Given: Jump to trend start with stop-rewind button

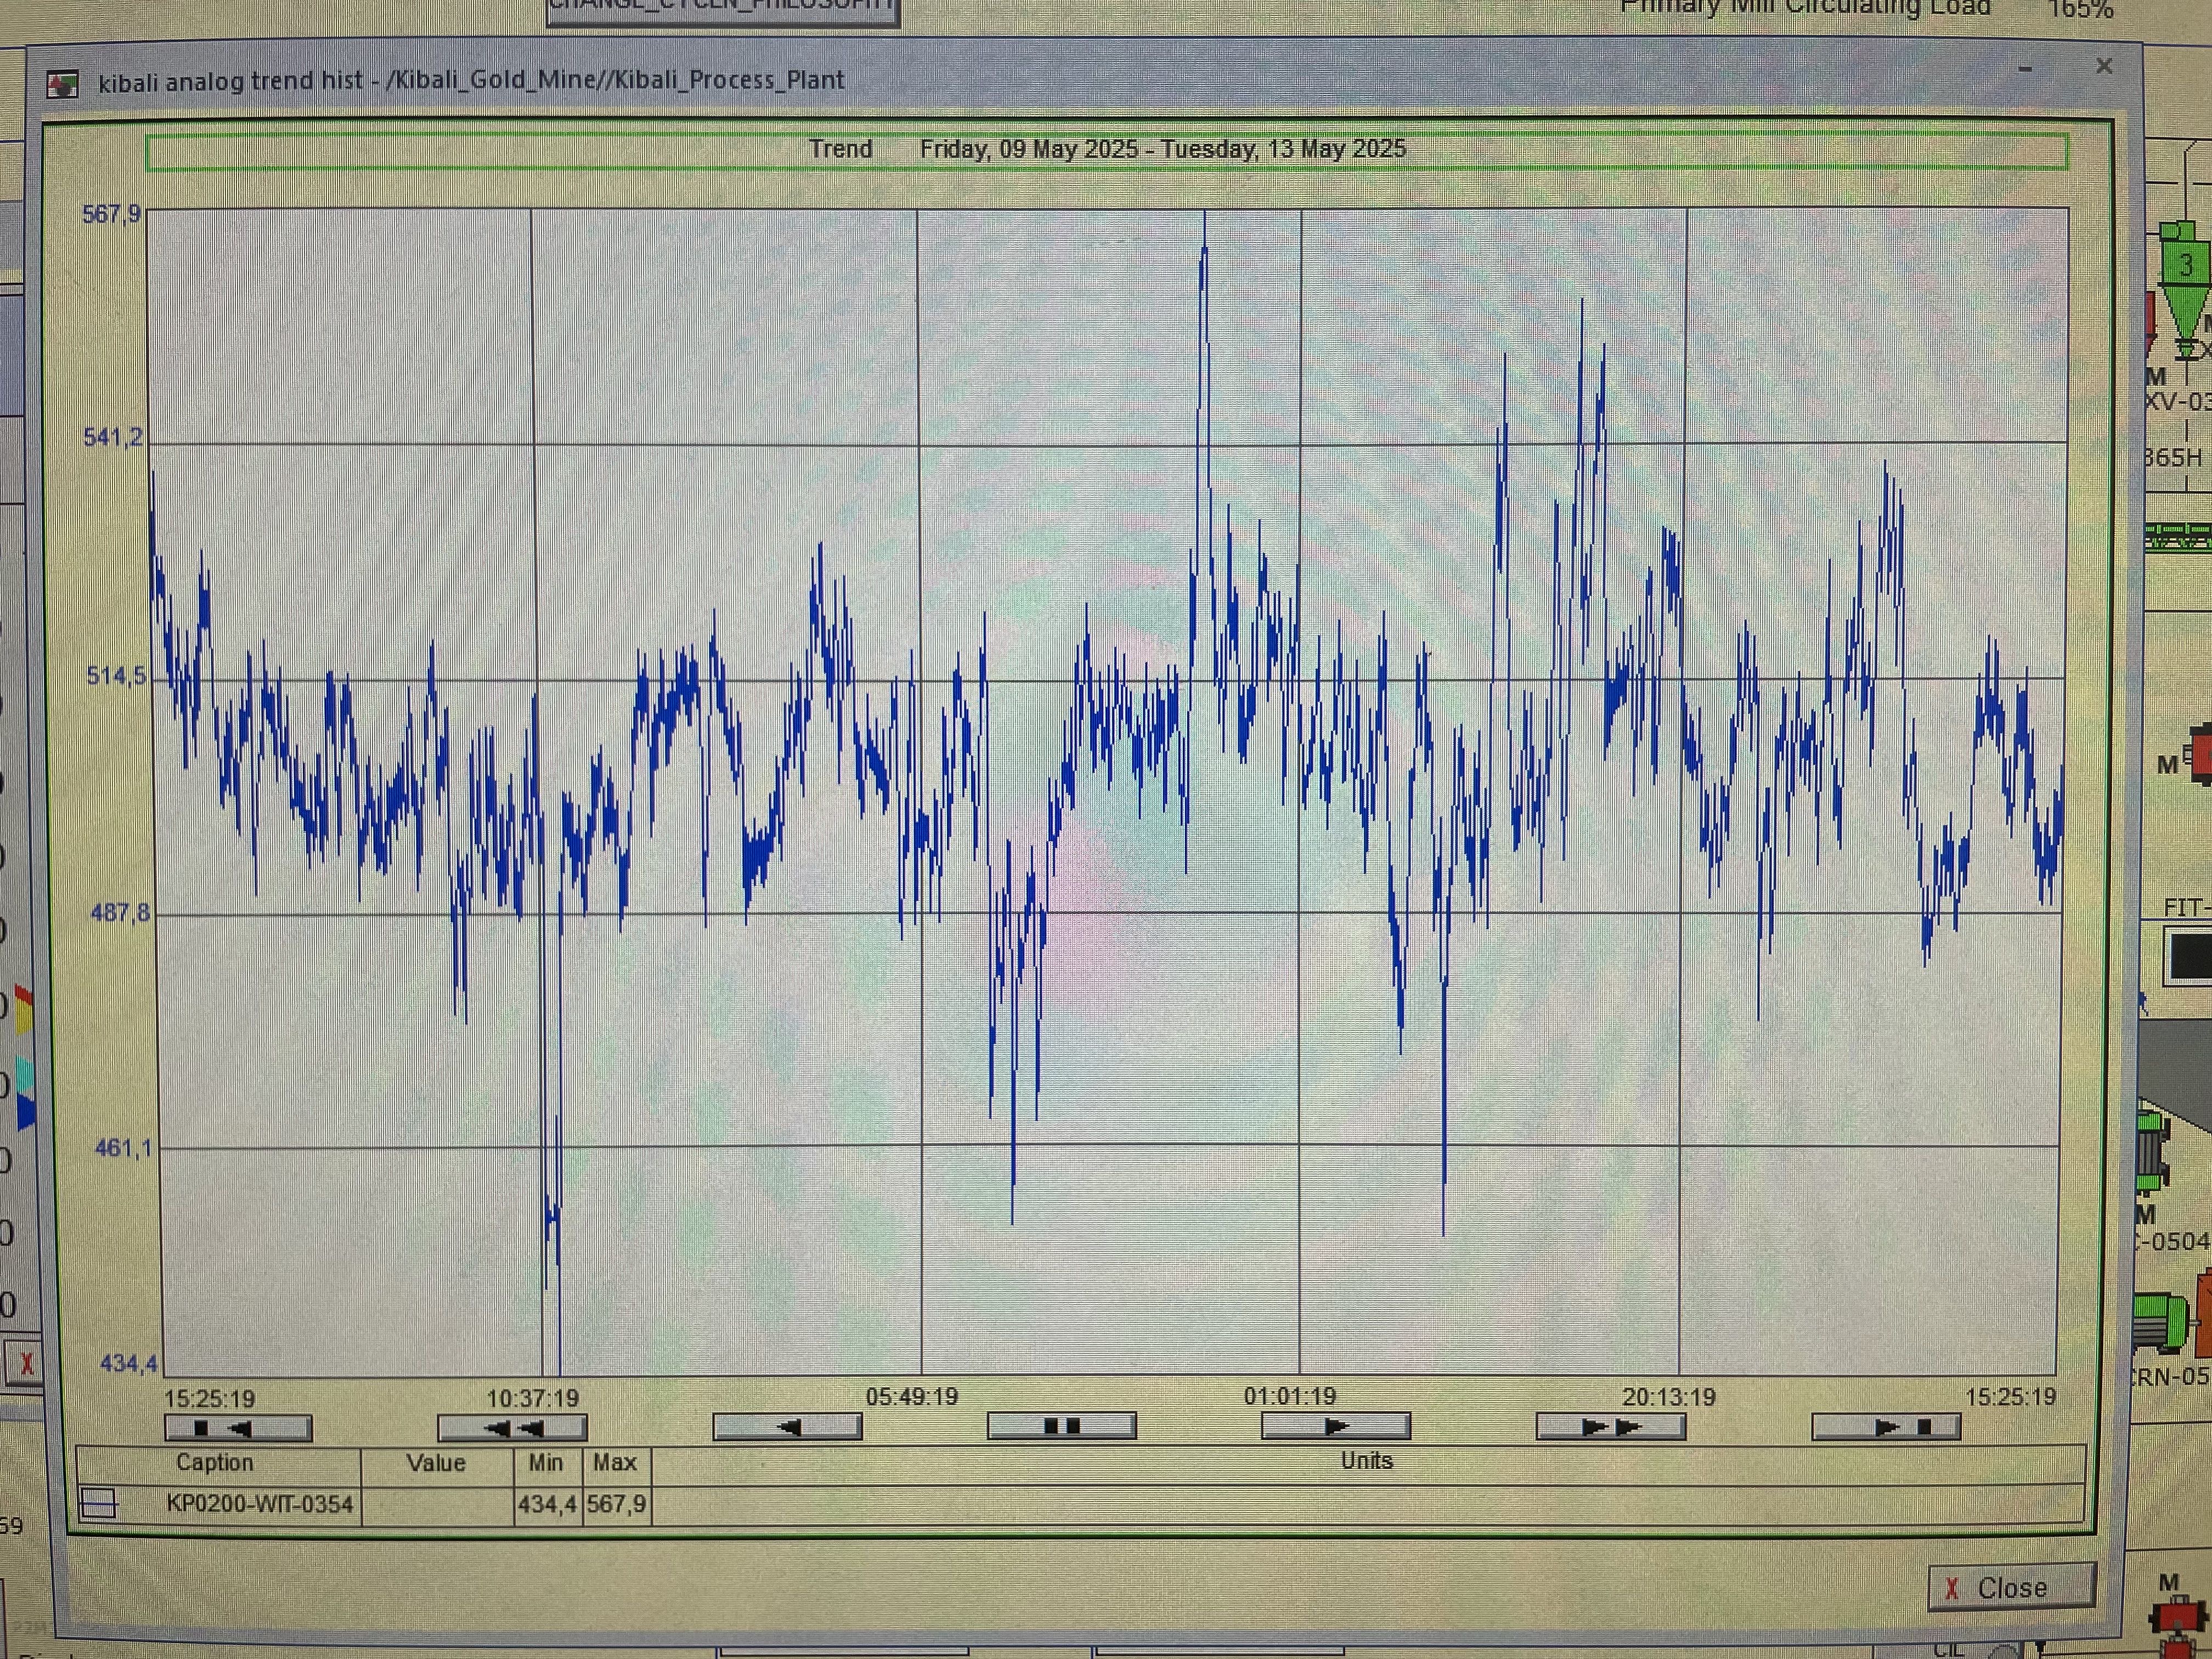Looking at the screenshot, I should point(238,1428).
